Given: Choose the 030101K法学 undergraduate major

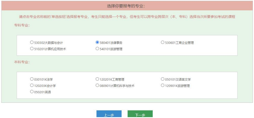Looking at the screenshot, I should point(32,79).
